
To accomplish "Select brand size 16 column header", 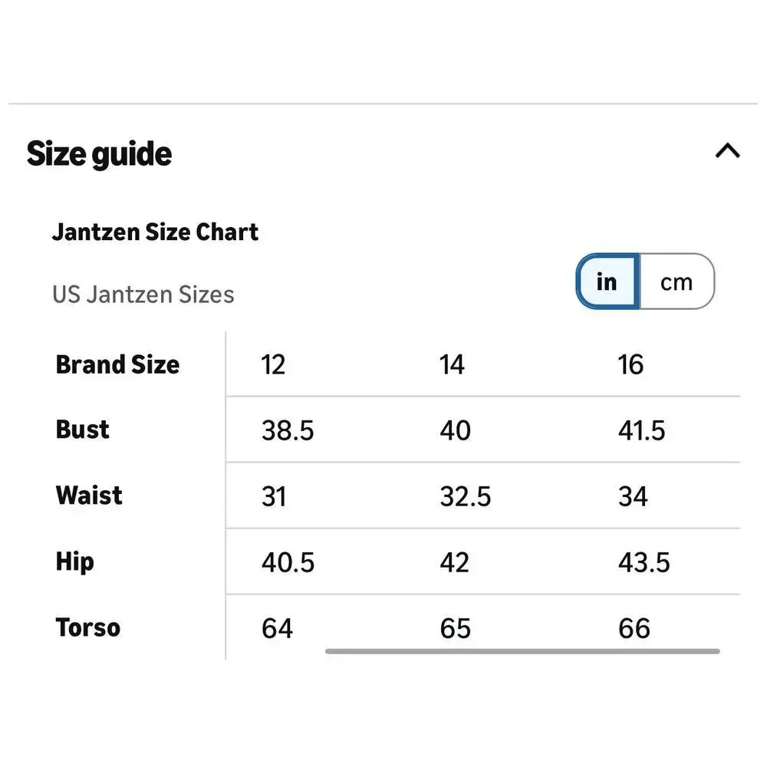I will 630,364.
